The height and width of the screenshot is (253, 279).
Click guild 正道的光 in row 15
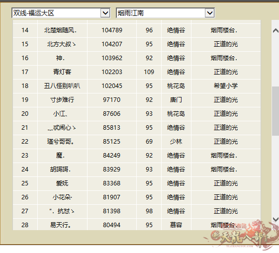[x=226, y=44]
